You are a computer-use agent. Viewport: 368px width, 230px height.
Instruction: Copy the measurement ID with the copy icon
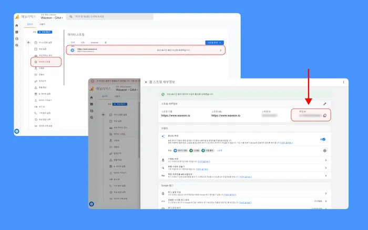(325, 115)
